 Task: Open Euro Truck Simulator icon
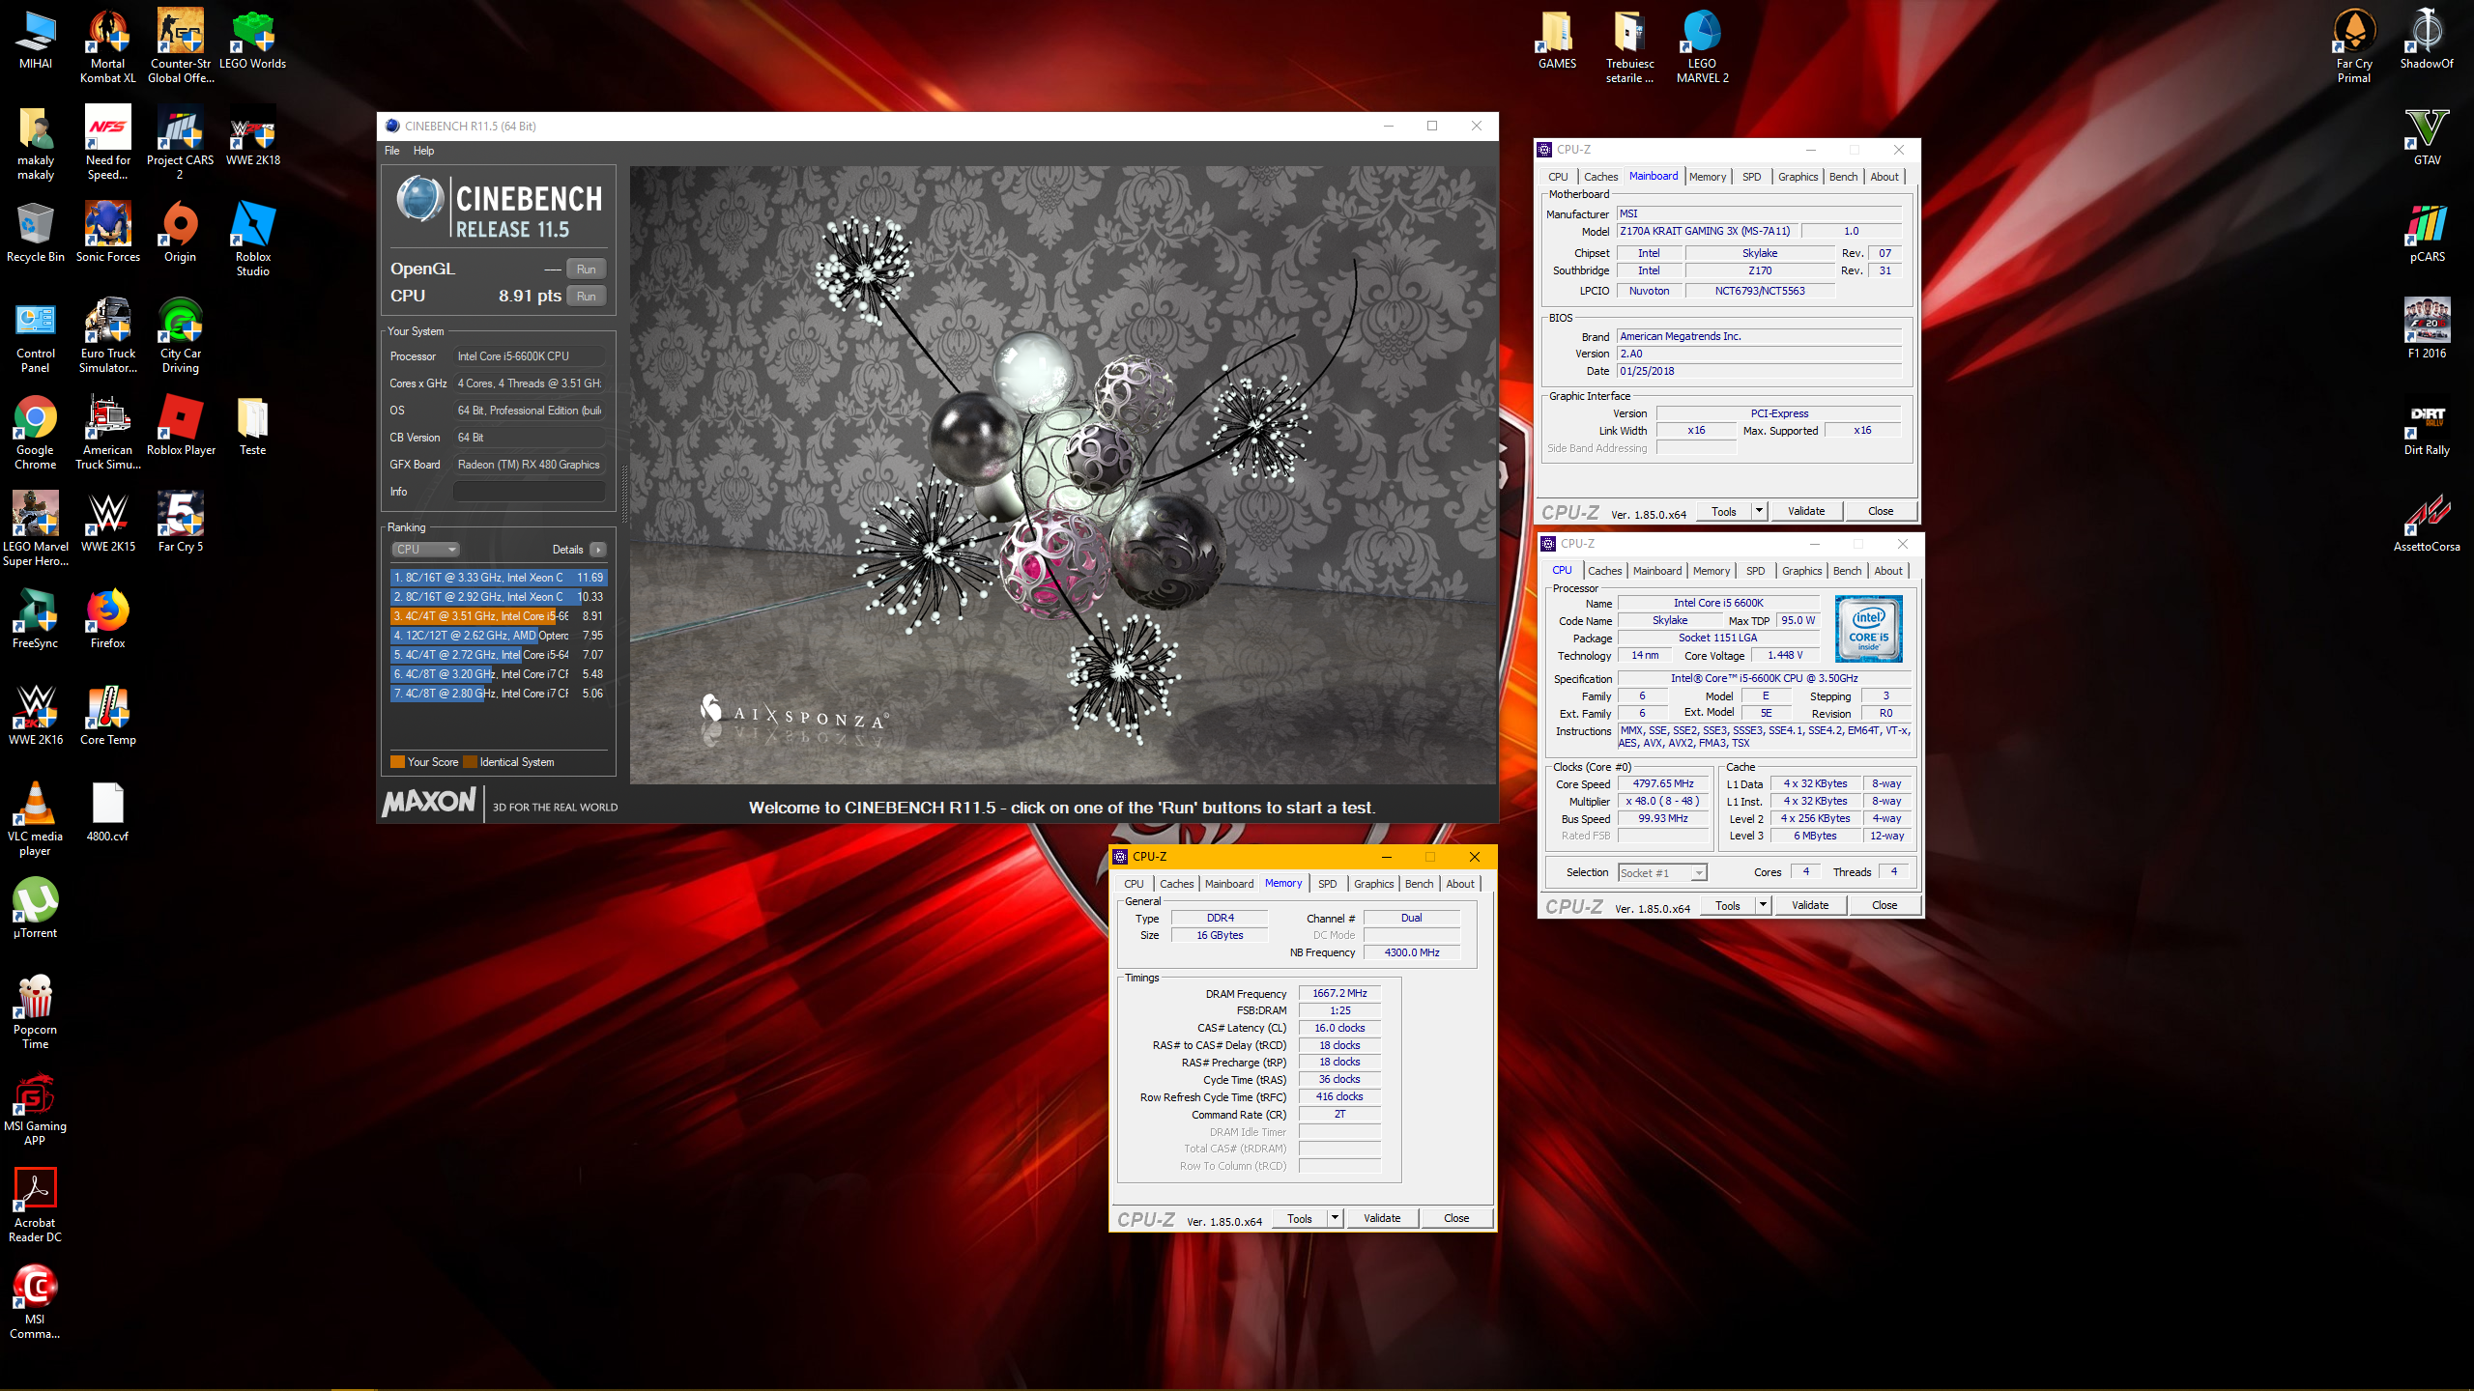click(107, 335)
